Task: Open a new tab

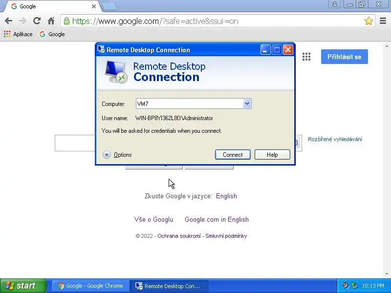Action: (109, 7)
